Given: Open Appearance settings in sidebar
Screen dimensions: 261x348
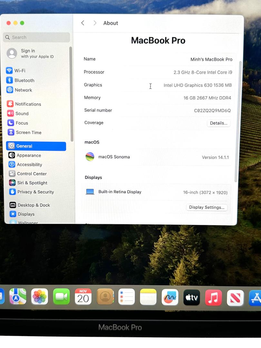Looking at the screenshot, I should tap(24, 155).
